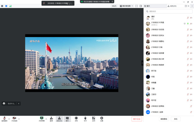Click the search members input field

coord(169,12)
